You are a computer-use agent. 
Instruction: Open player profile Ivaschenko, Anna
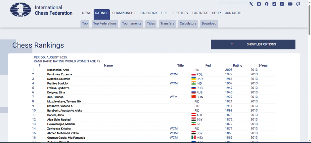pos(58,70)
